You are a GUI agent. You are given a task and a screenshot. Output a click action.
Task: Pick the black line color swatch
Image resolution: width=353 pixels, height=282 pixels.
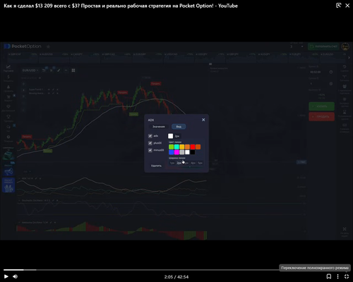193,152
